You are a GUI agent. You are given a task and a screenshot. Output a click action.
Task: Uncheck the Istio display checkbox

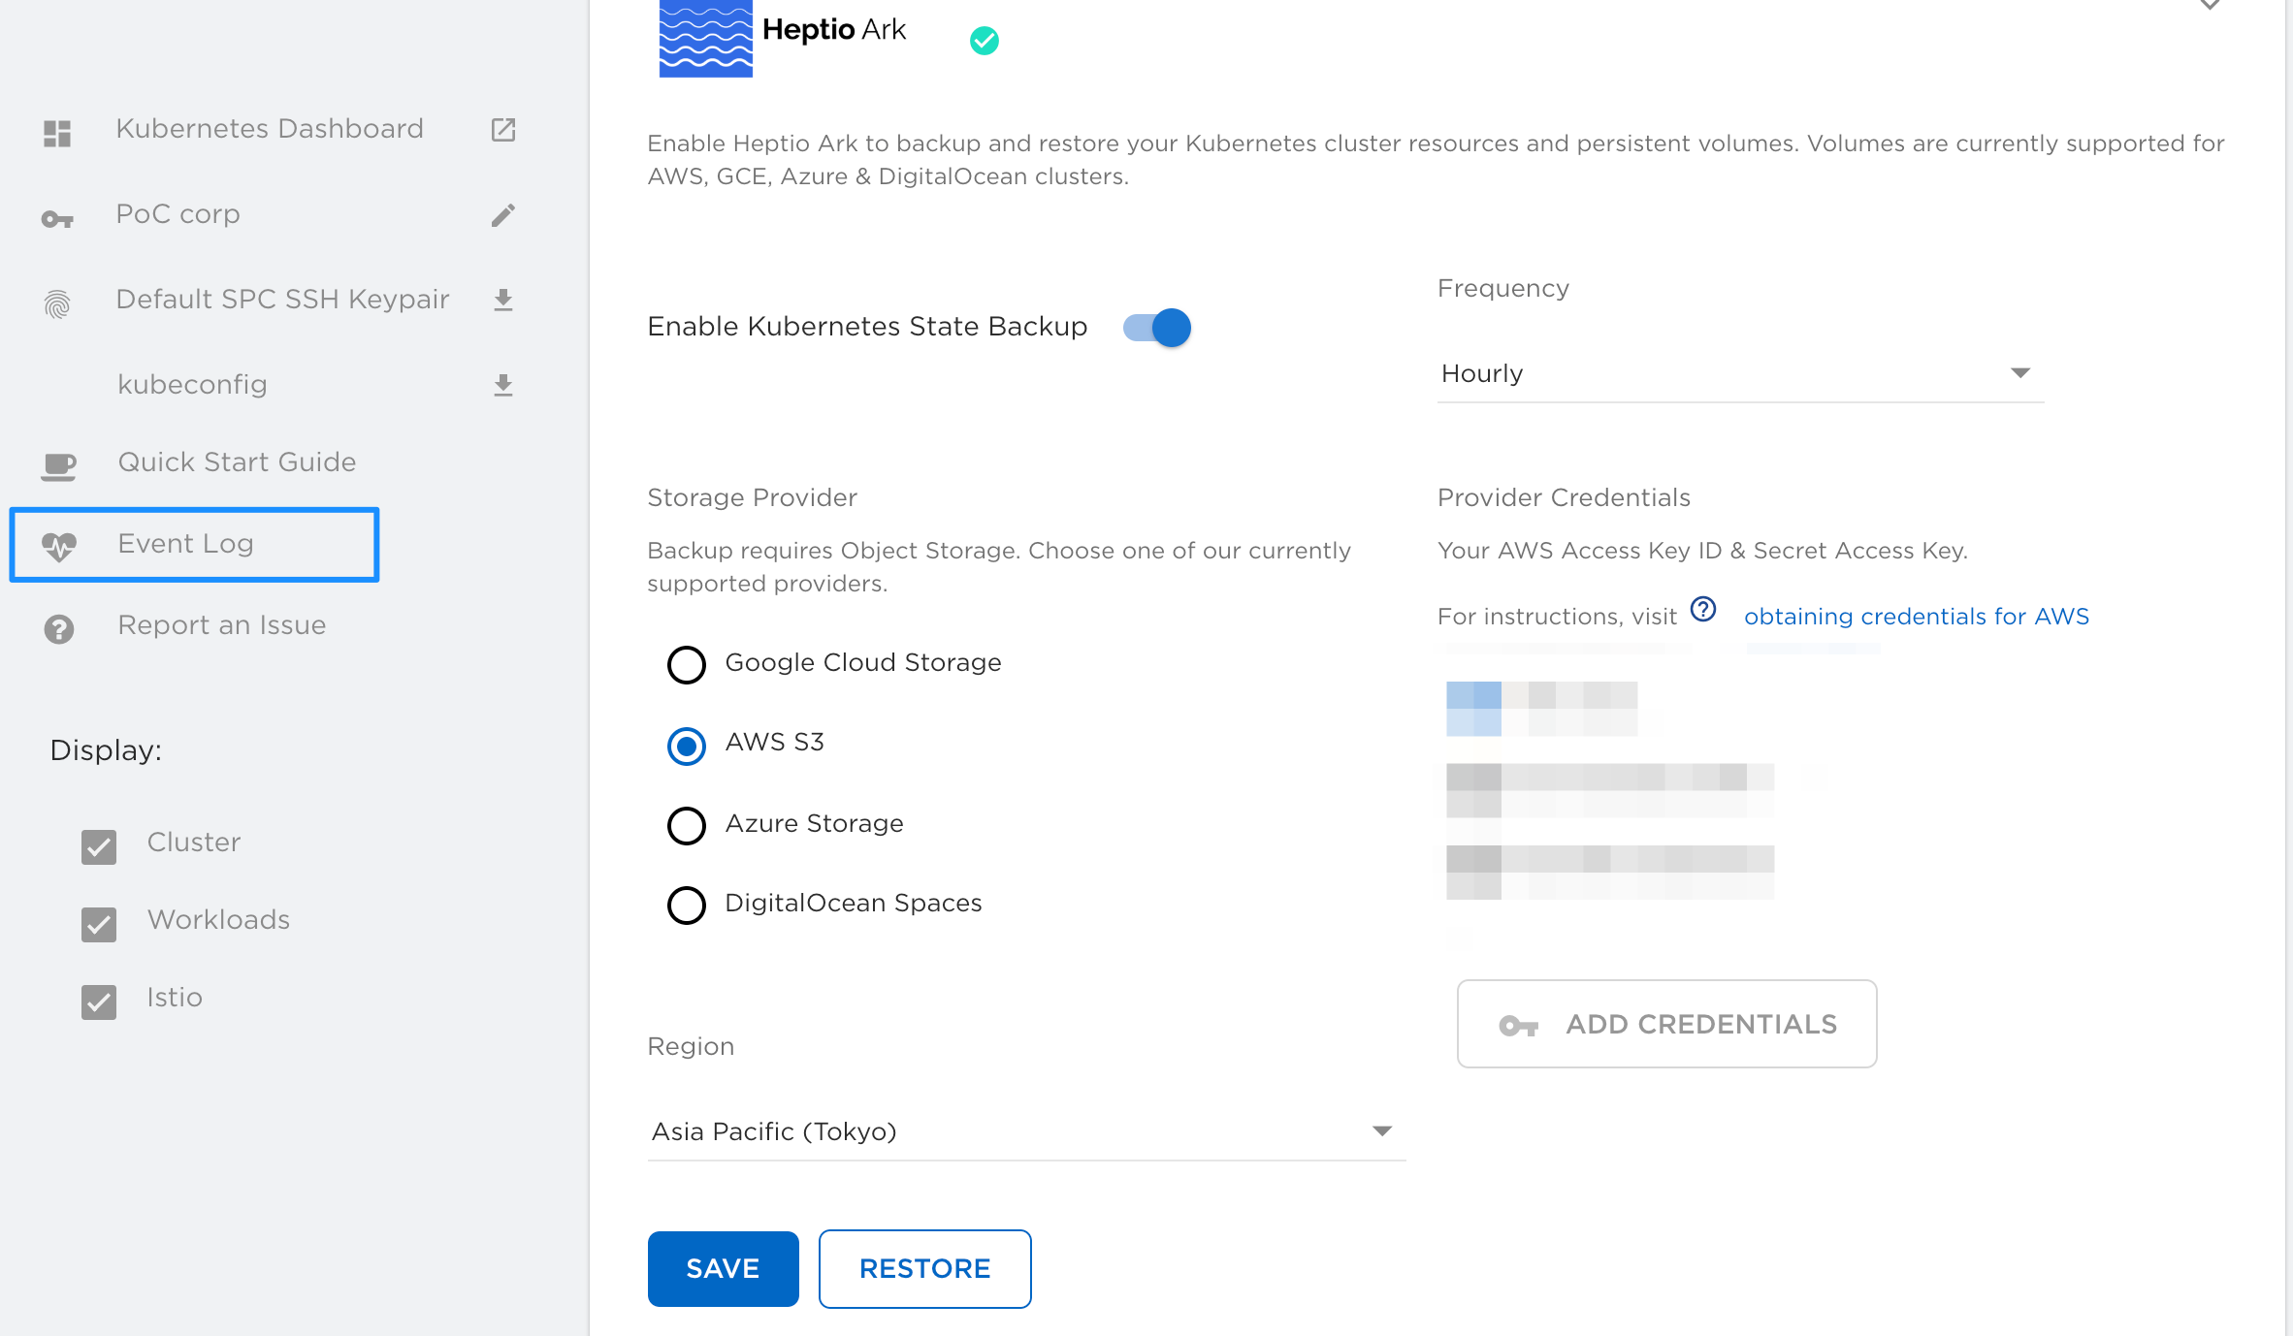tap(99, 1002)
